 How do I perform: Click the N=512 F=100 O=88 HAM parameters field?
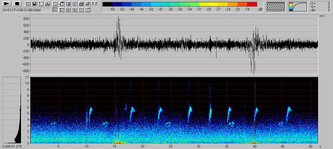pyautogui.click(x=26, y=10)
